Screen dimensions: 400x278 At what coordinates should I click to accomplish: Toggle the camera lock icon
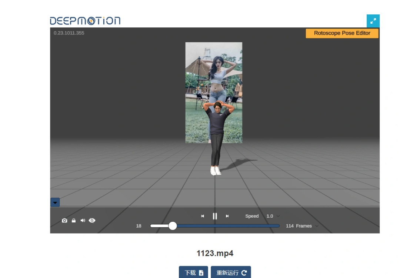(74, 220)
